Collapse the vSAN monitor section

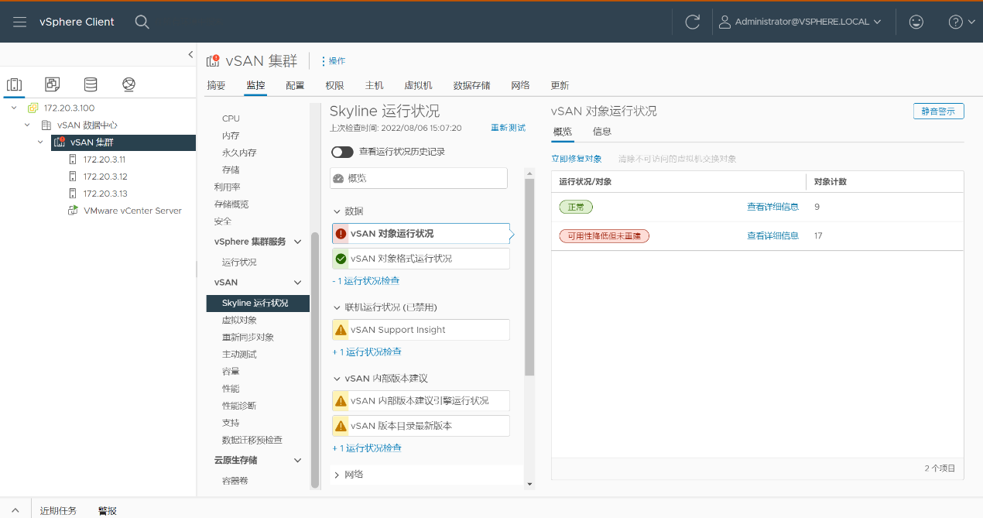tap(297, 283)
